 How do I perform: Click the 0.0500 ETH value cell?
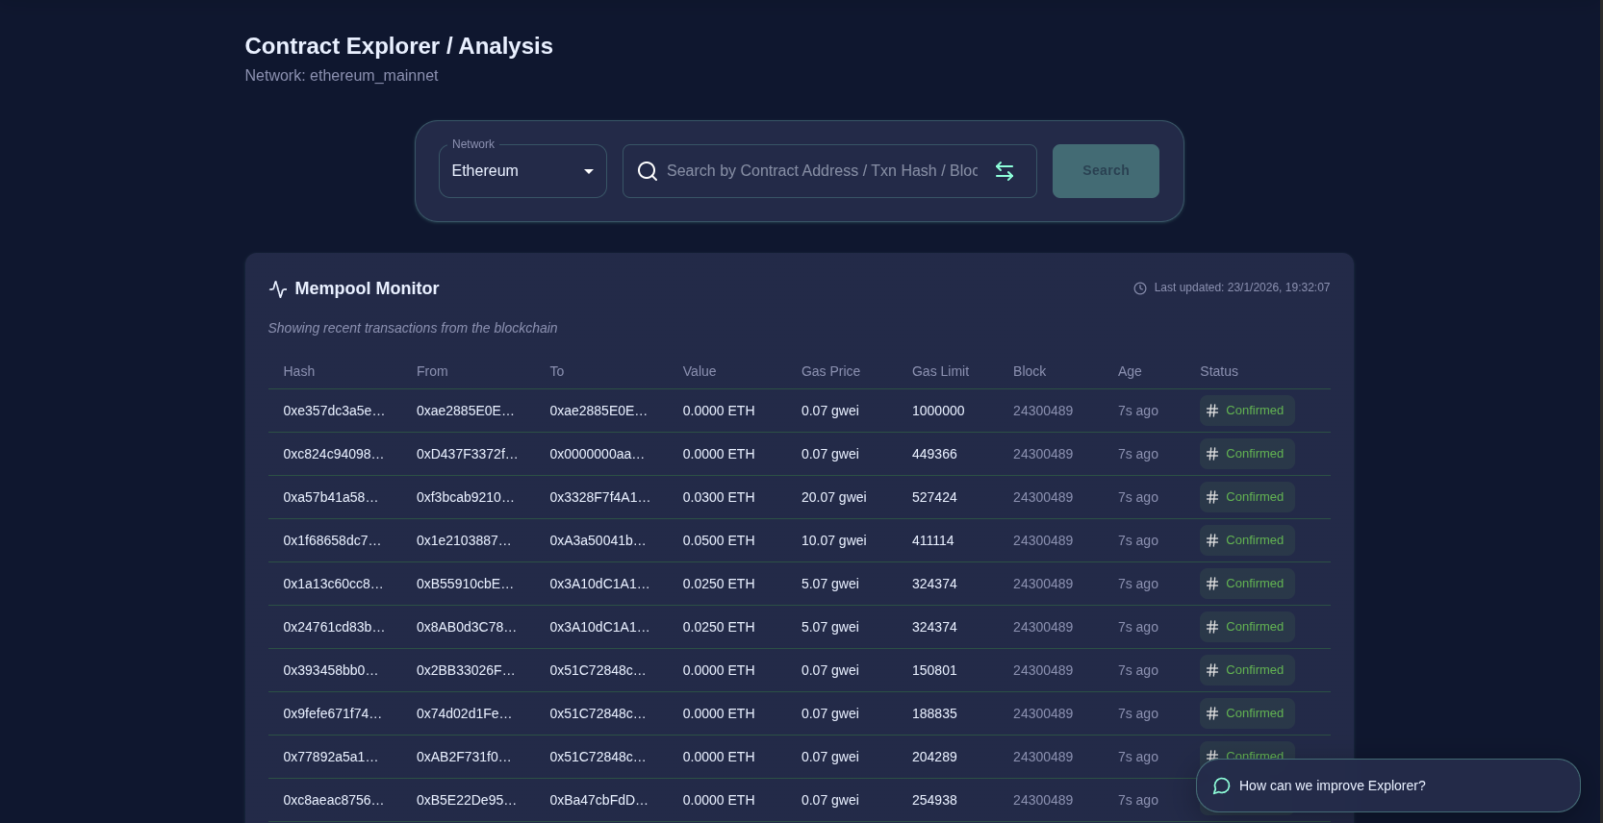pyautogui.click(x=719, y=540)
